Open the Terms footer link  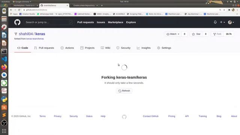(42, 116)
